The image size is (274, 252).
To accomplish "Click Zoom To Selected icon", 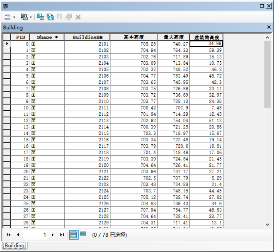I will point(69,17).
